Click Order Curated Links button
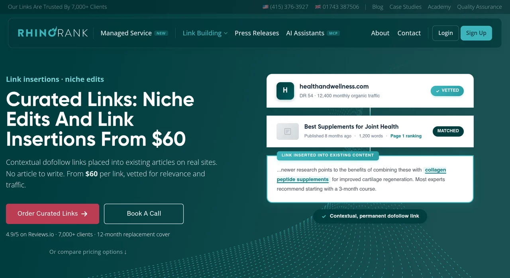Viewport: 510px width, 278px height. [x=53, y=214]
